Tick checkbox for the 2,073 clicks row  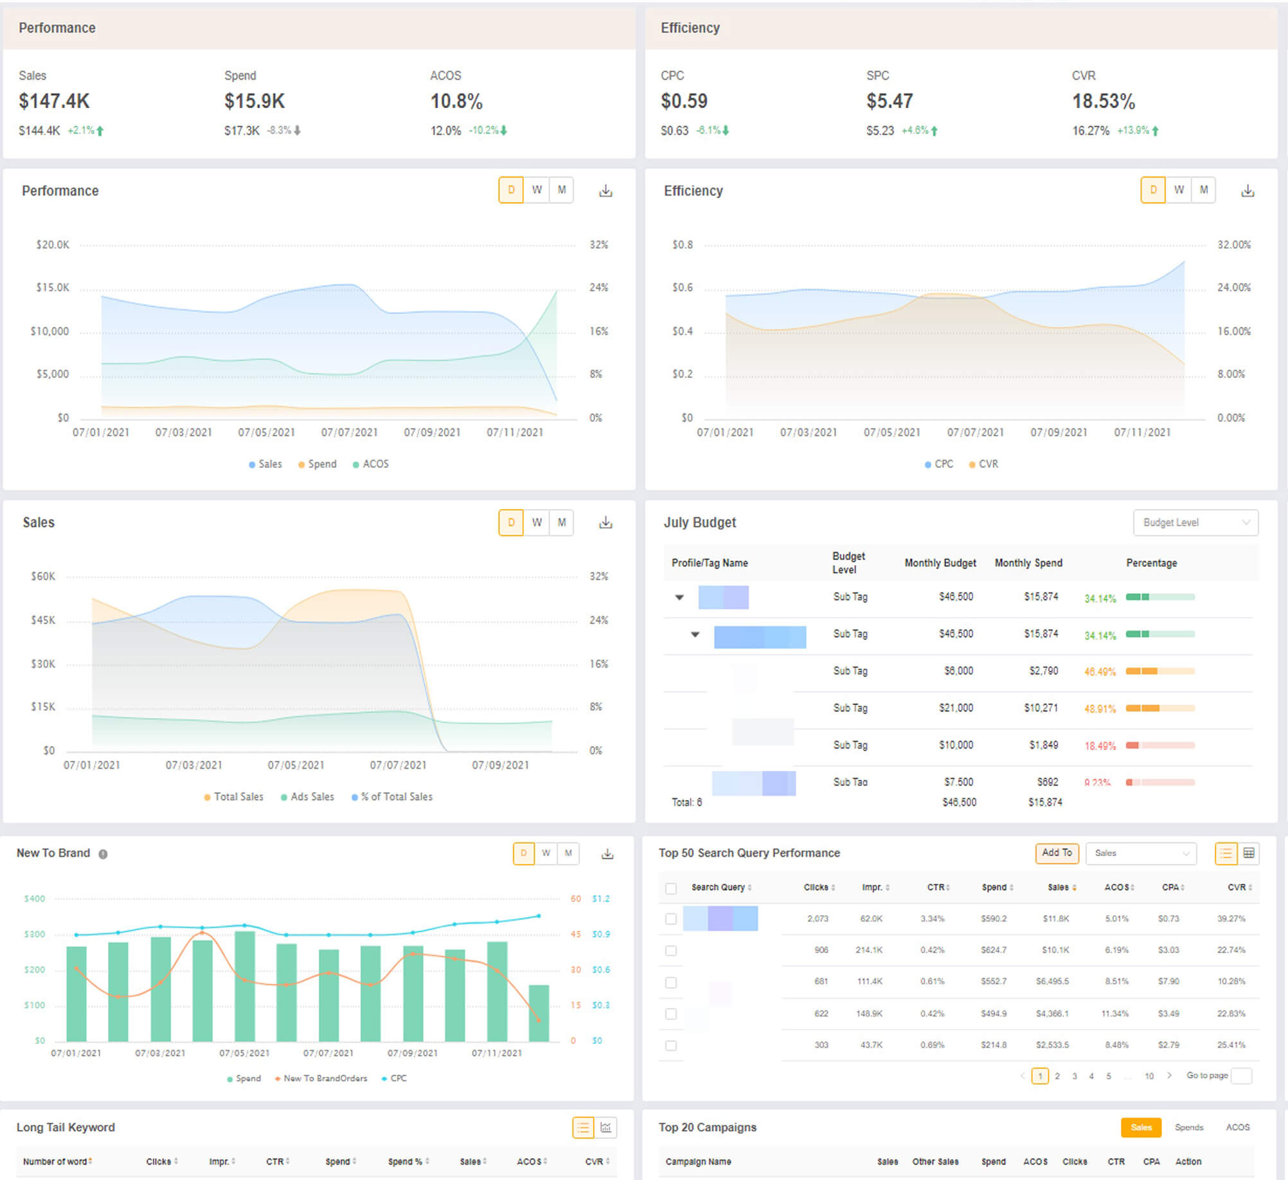pos(670,919)
